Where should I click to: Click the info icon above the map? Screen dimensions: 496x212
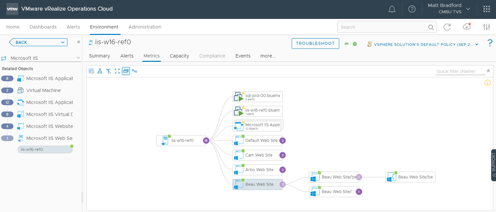point(488,82)
